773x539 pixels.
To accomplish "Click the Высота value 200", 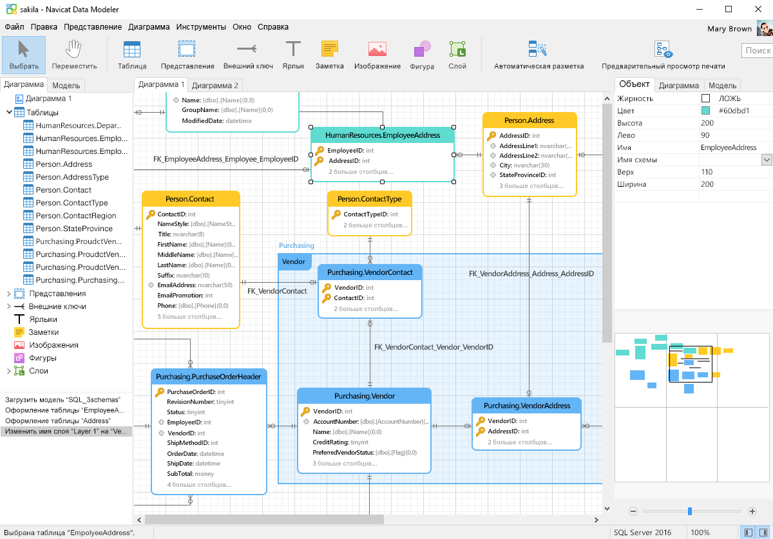I will point(736,123).
